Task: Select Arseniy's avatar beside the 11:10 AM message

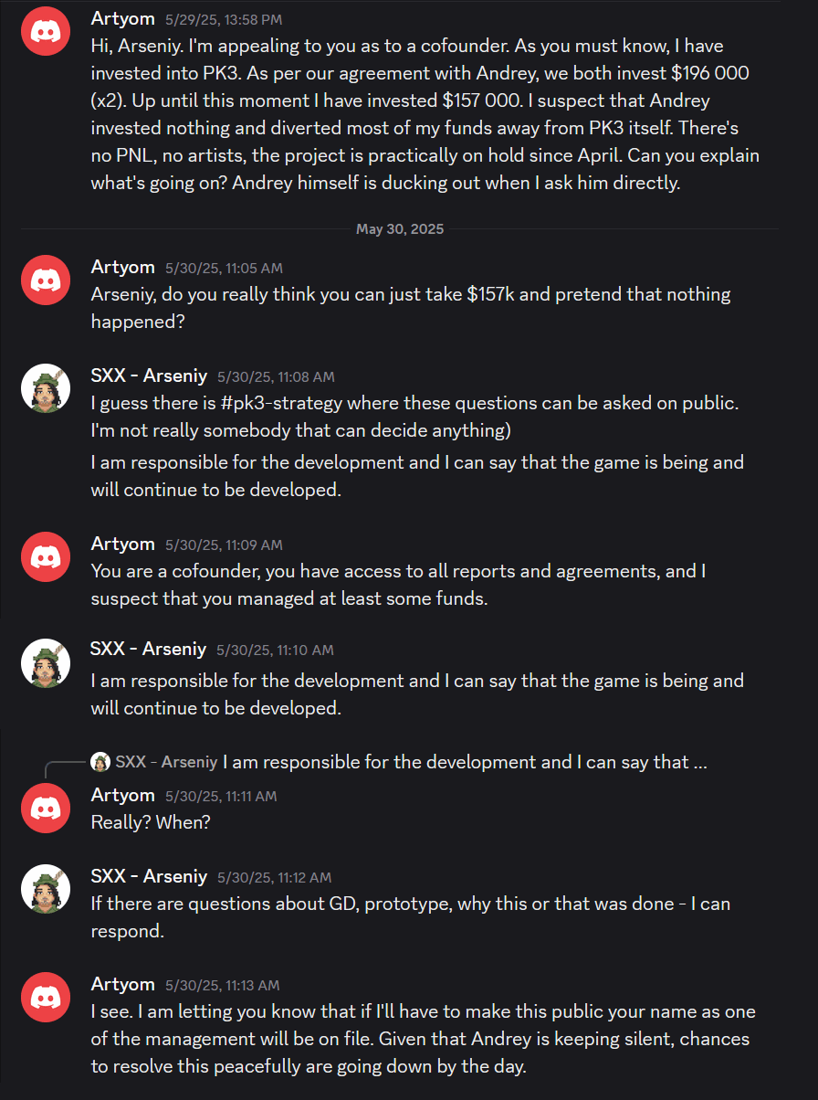Action: [x=45, y=662]
